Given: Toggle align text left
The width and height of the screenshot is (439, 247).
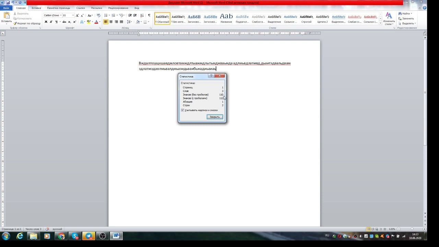Looking at the screenshot, I should point(106,22).
